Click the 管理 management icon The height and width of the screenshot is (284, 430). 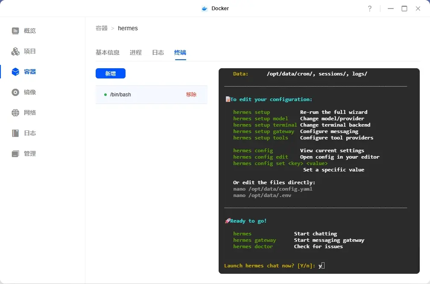click(15, 154)
